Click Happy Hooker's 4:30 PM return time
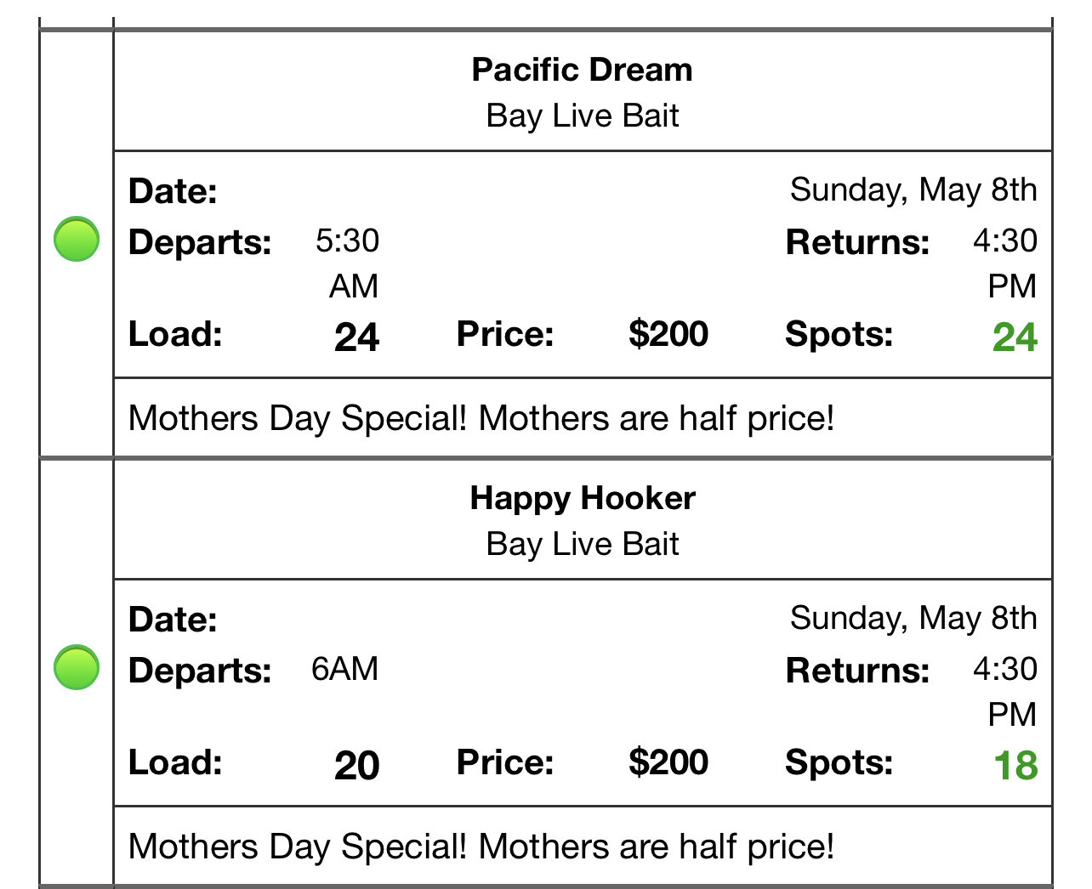Screen dimensions: 1092x889 (1005, 692)
